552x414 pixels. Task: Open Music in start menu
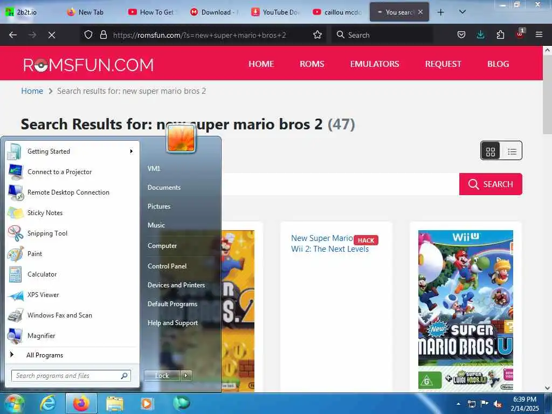(x=156, y=225)
